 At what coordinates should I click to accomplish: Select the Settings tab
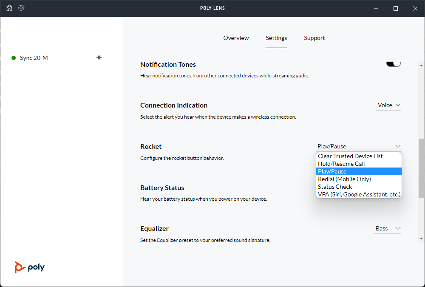[x=276, y=38]
